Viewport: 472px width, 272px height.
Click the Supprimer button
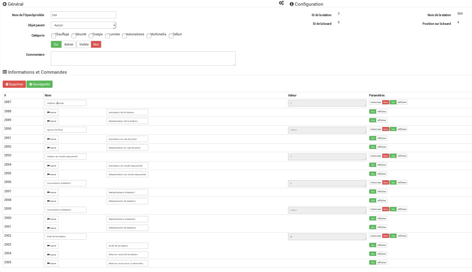tap(14, 84)
